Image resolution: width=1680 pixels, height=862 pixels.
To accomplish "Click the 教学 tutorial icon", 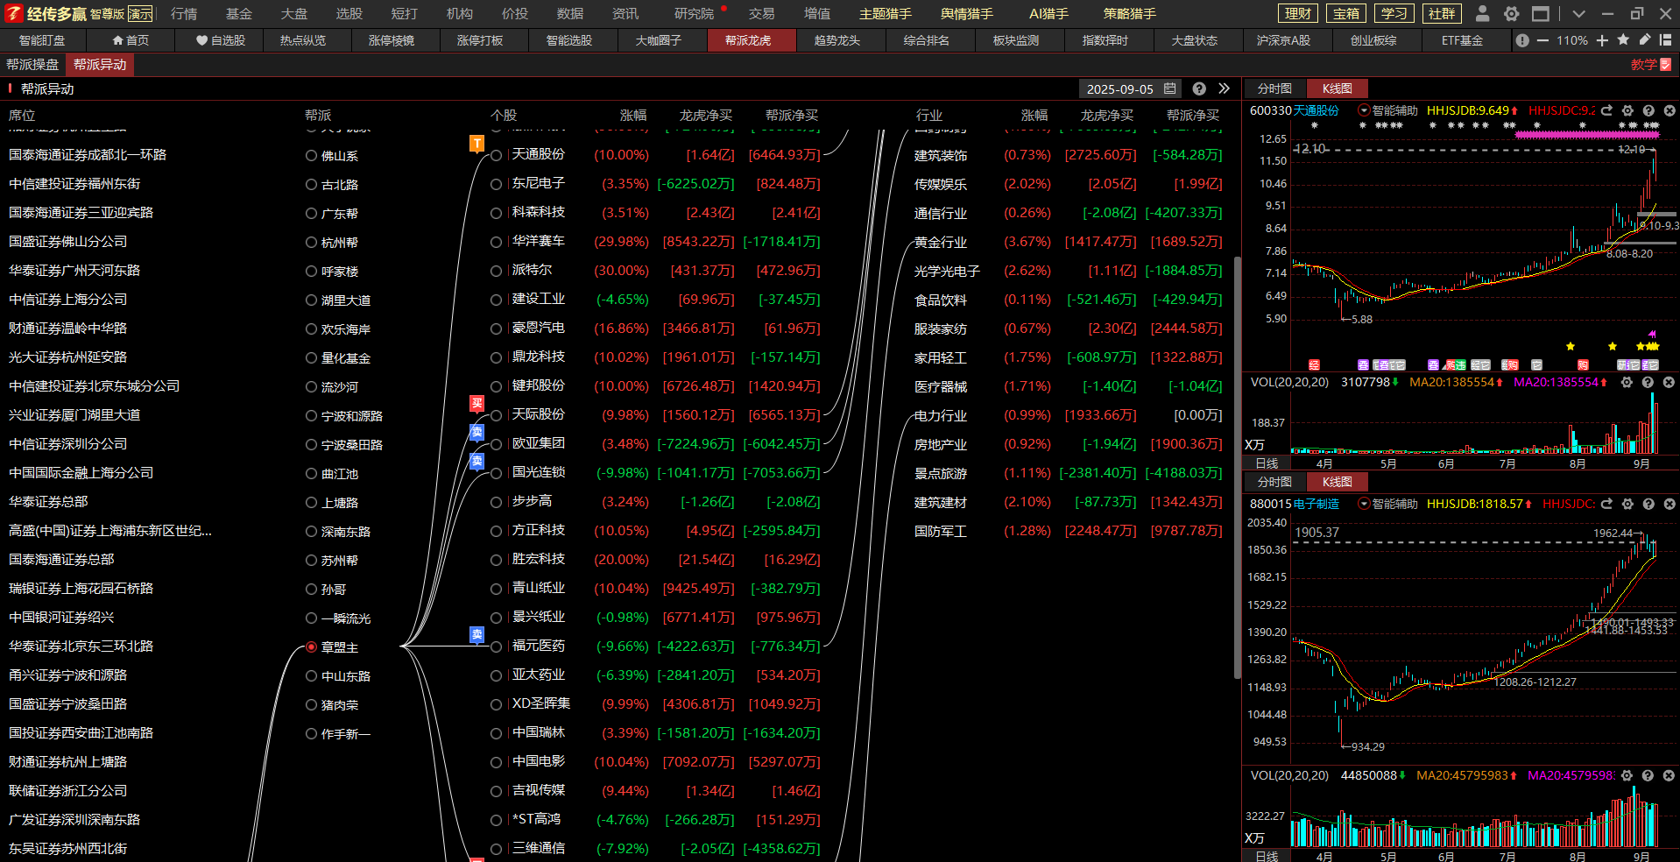I will pos(1651,65).
